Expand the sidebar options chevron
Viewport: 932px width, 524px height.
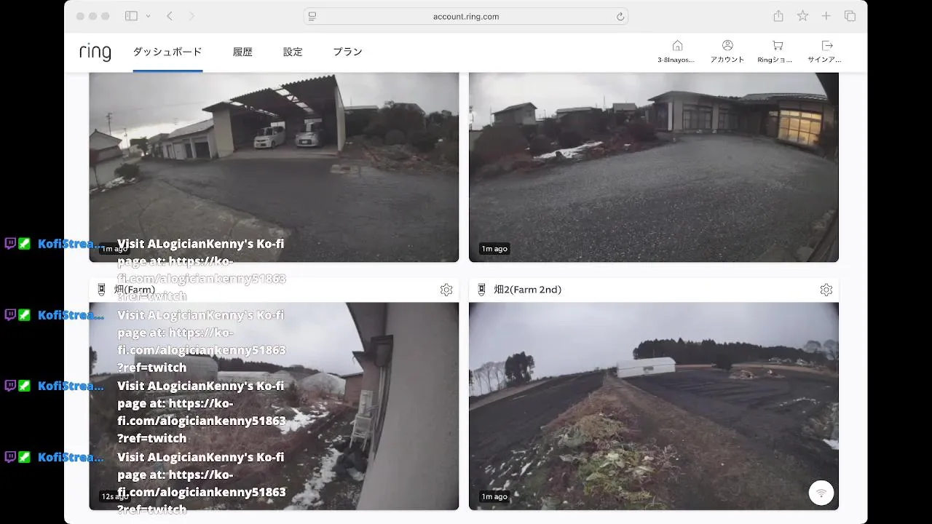pyautogui.click(x=149, y=16)
